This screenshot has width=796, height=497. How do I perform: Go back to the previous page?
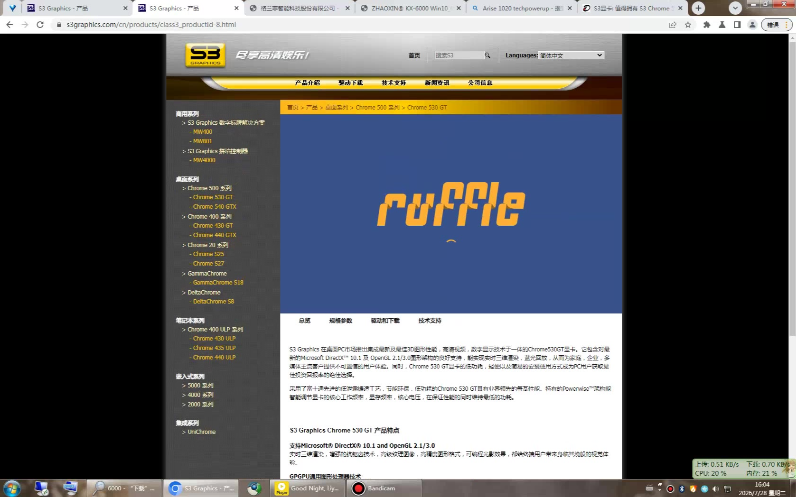click(9, 25)
